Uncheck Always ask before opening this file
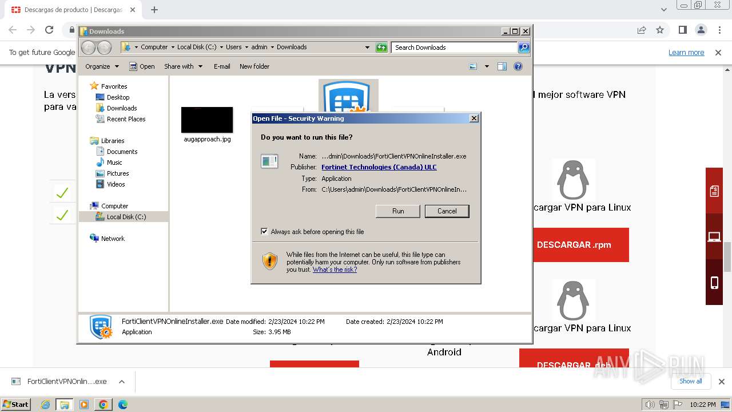 [x=264, y=231]
